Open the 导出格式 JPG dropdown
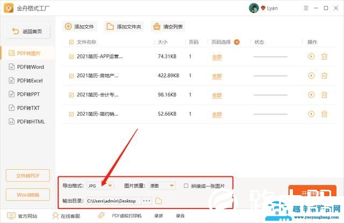344x223 pixels. click(x=101, y=186)
